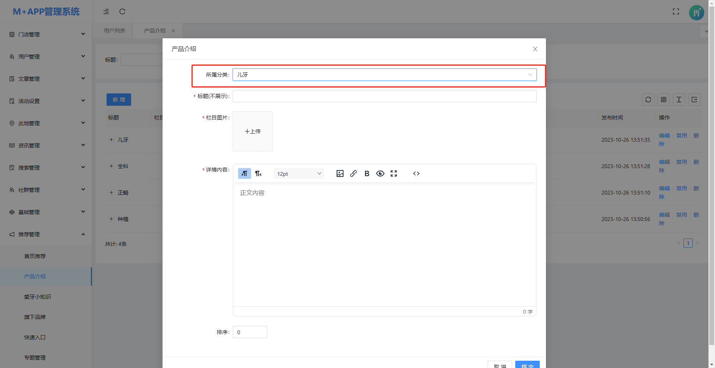Collapse the sidebar menu icon
Screen dimensions: 715x368
pyautogui.click(x=106, y=11)
